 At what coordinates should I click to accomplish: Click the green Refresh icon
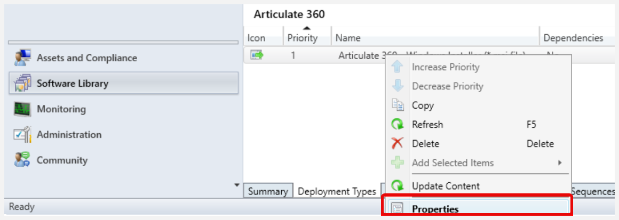pyautogui.click(x=398, y=125)
